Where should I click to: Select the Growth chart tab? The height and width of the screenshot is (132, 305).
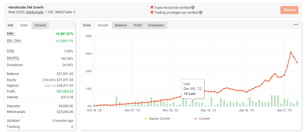(x=103, y=25)
